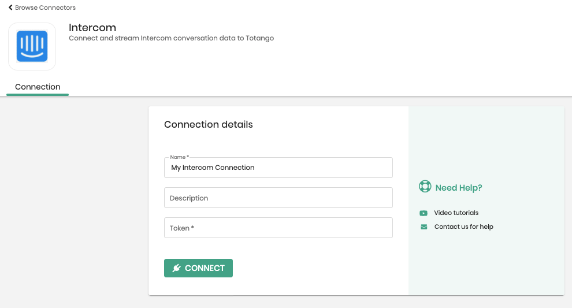The height and width of the screenshot is (308, 572).
Task: Focus the Name input field
Action: [x=278, y=168]
